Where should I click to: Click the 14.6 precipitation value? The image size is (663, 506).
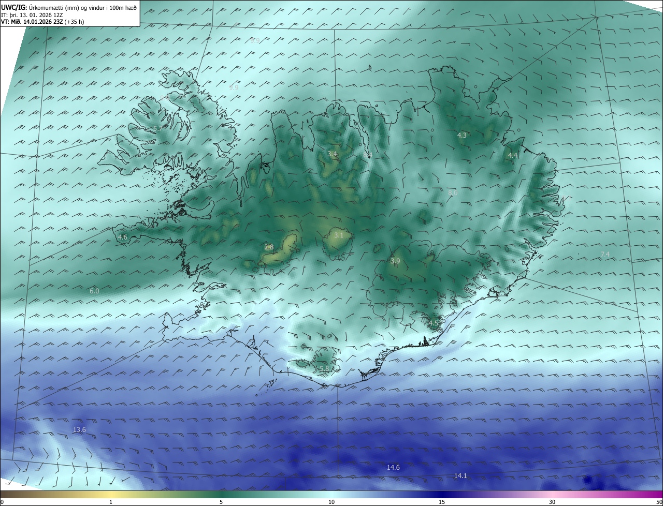(394, 468)
